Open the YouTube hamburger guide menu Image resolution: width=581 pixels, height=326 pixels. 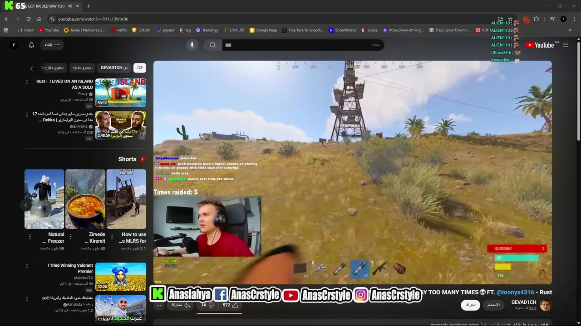point(566,45)
